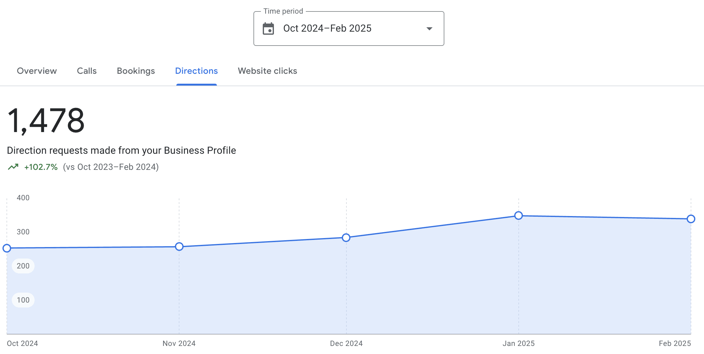Switch to the Bookings tab

136,71
